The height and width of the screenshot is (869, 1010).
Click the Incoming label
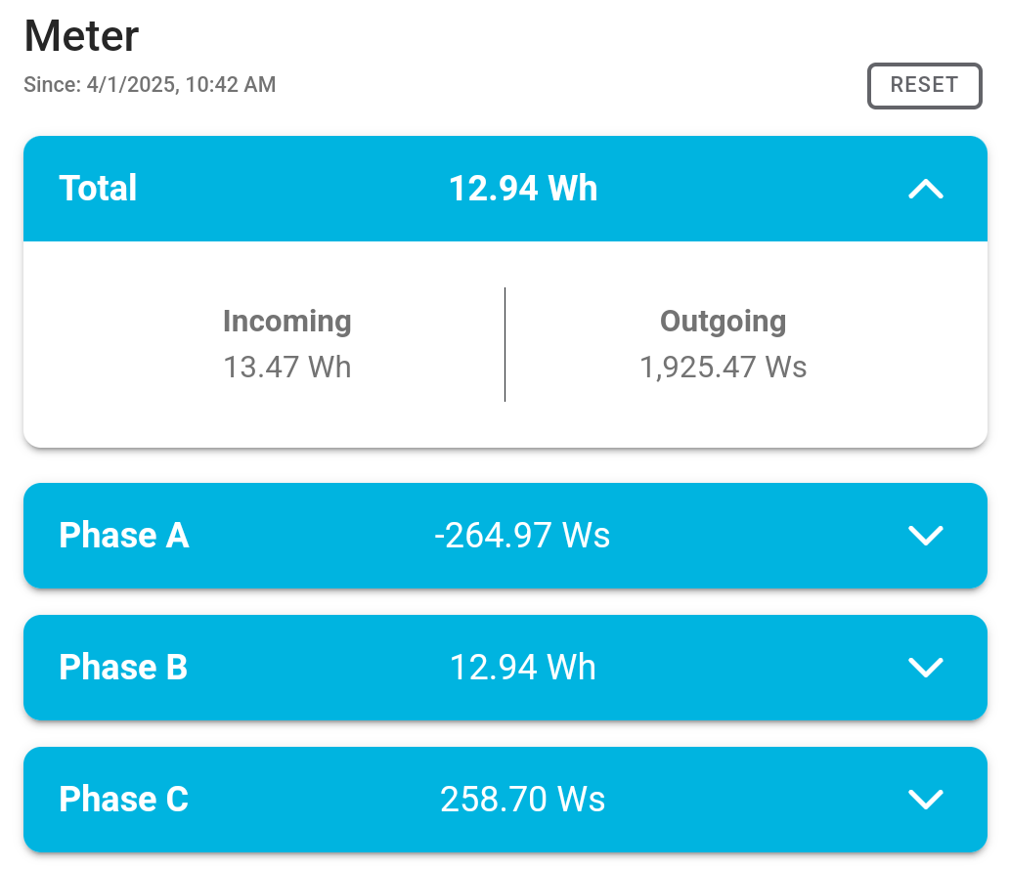click(x=286, y=321)
